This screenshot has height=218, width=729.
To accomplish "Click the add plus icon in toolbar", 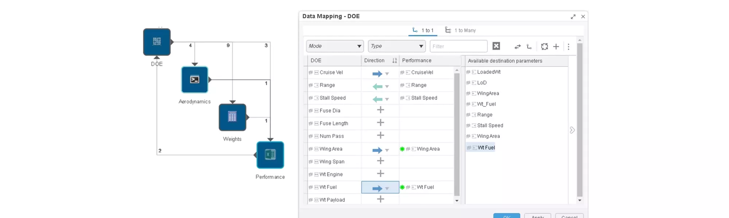I will (x=556, y=47).
